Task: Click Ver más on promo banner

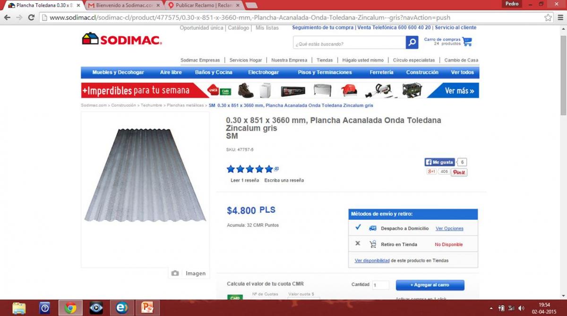Action: point(459,91)
